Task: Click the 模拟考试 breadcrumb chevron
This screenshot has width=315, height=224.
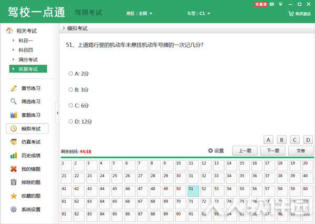Action: click(x=64, y=28)
